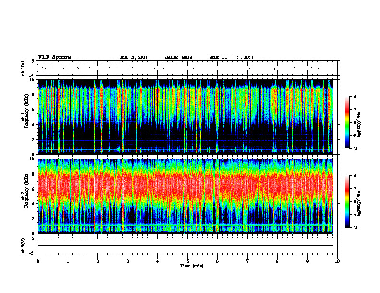Click the log(PSD) label beside ch.1 color bar

[x=359, y=125]
